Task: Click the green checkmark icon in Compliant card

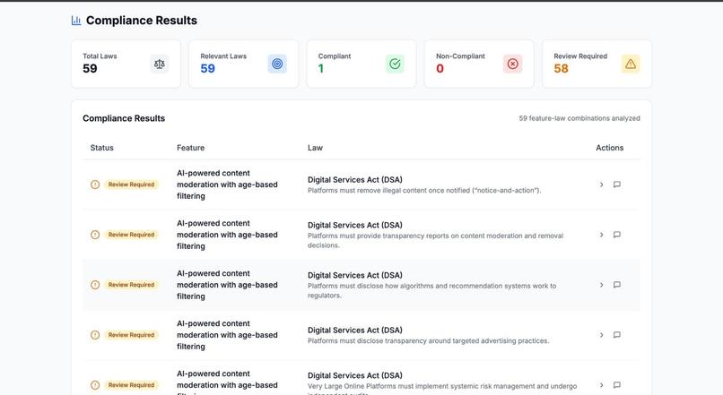Action: point(396,64)
